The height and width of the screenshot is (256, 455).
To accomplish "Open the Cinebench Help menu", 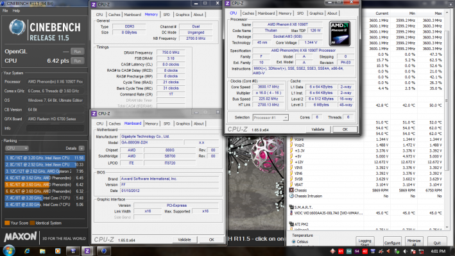I will [x=16, y=11].
